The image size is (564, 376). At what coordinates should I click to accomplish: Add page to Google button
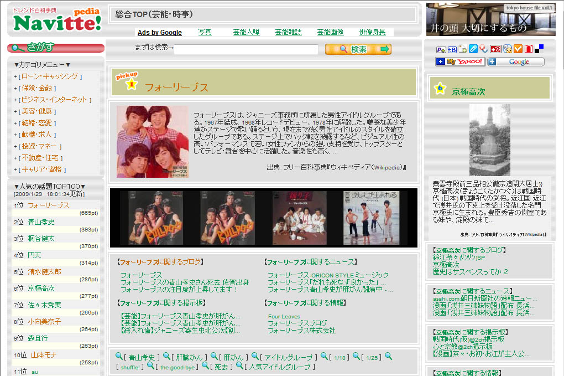[x=516, y=61]
